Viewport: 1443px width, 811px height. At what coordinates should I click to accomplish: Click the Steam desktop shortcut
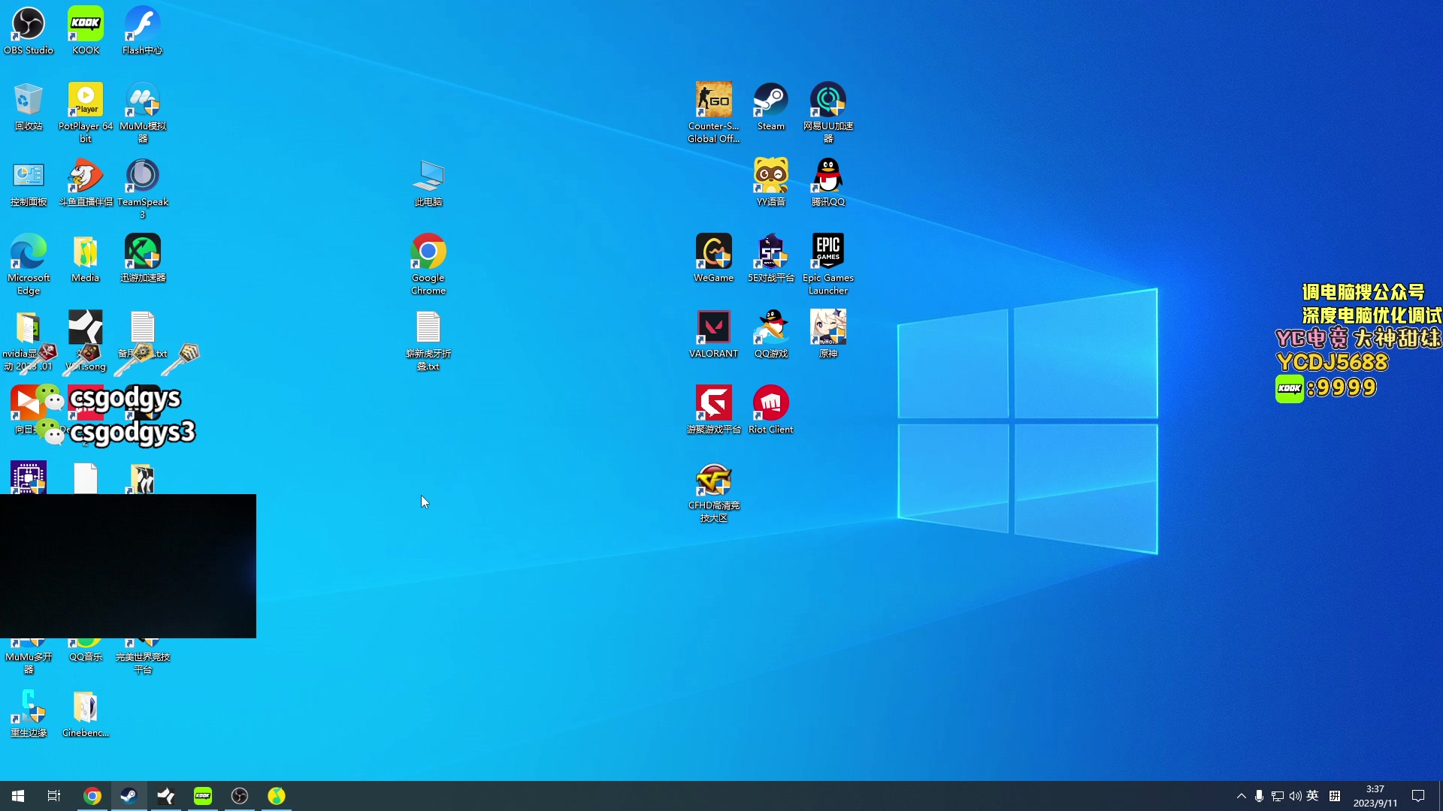(771, 107)
